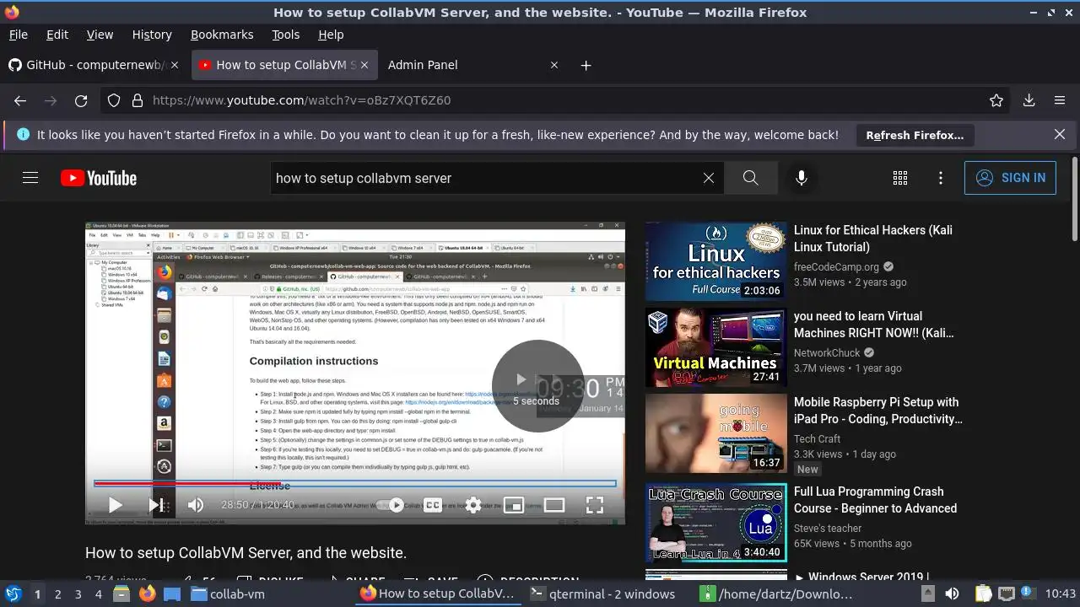
Task: Bookmark this page with star
Action: point(996,100)
